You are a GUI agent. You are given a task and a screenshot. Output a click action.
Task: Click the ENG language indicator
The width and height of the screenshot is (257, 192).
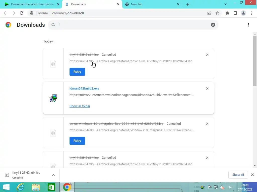(x=230, y=187)
